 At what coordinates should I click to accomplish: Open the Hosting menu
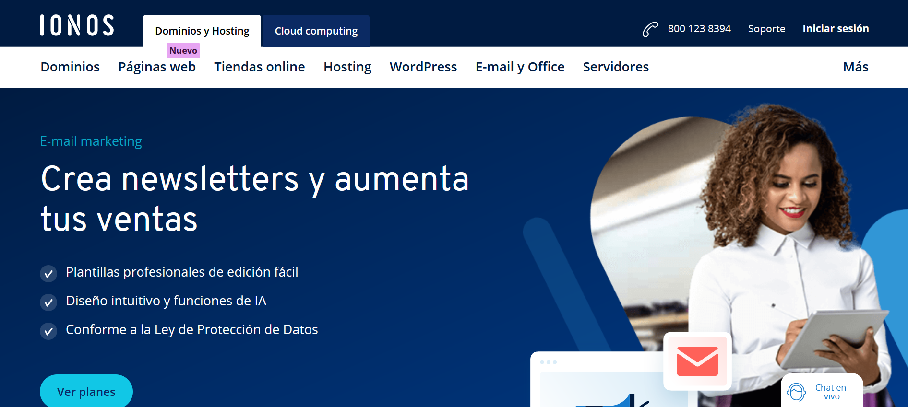tap(347, 67)
